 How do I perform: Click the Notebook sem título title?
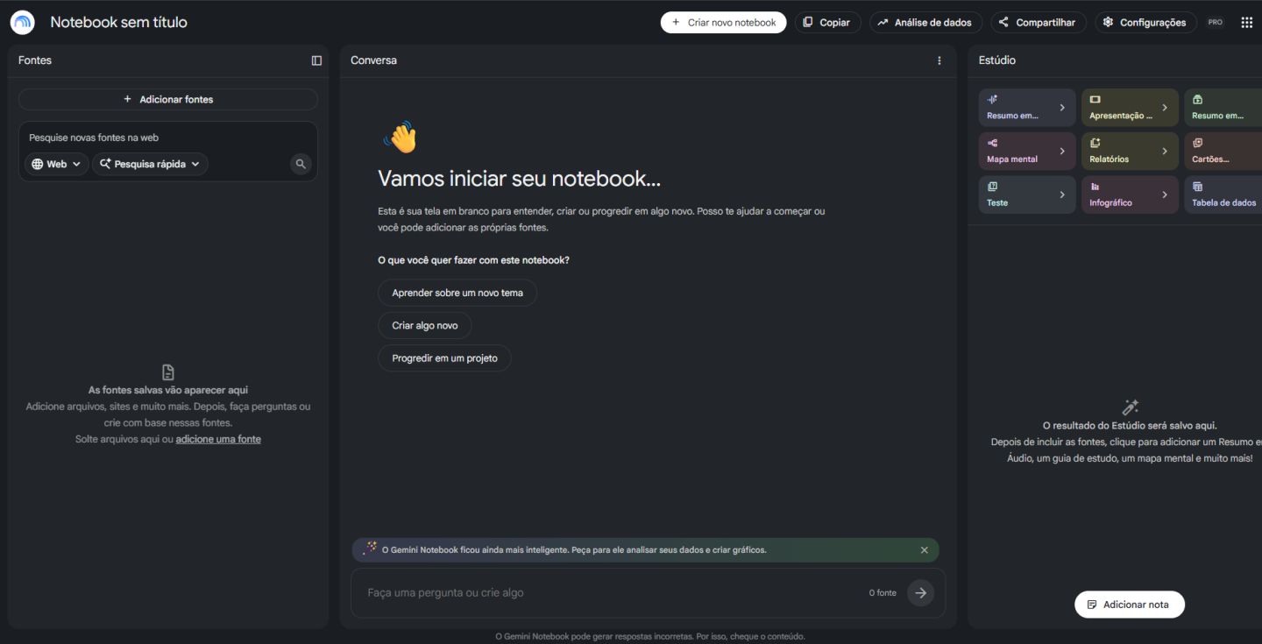coord(118,23)
